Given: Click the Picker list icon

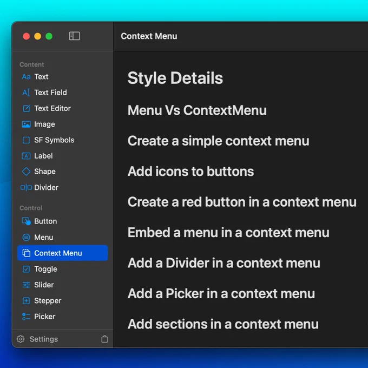Looking at the screenshot, I should pyautogui.click(x=26, y=317).
